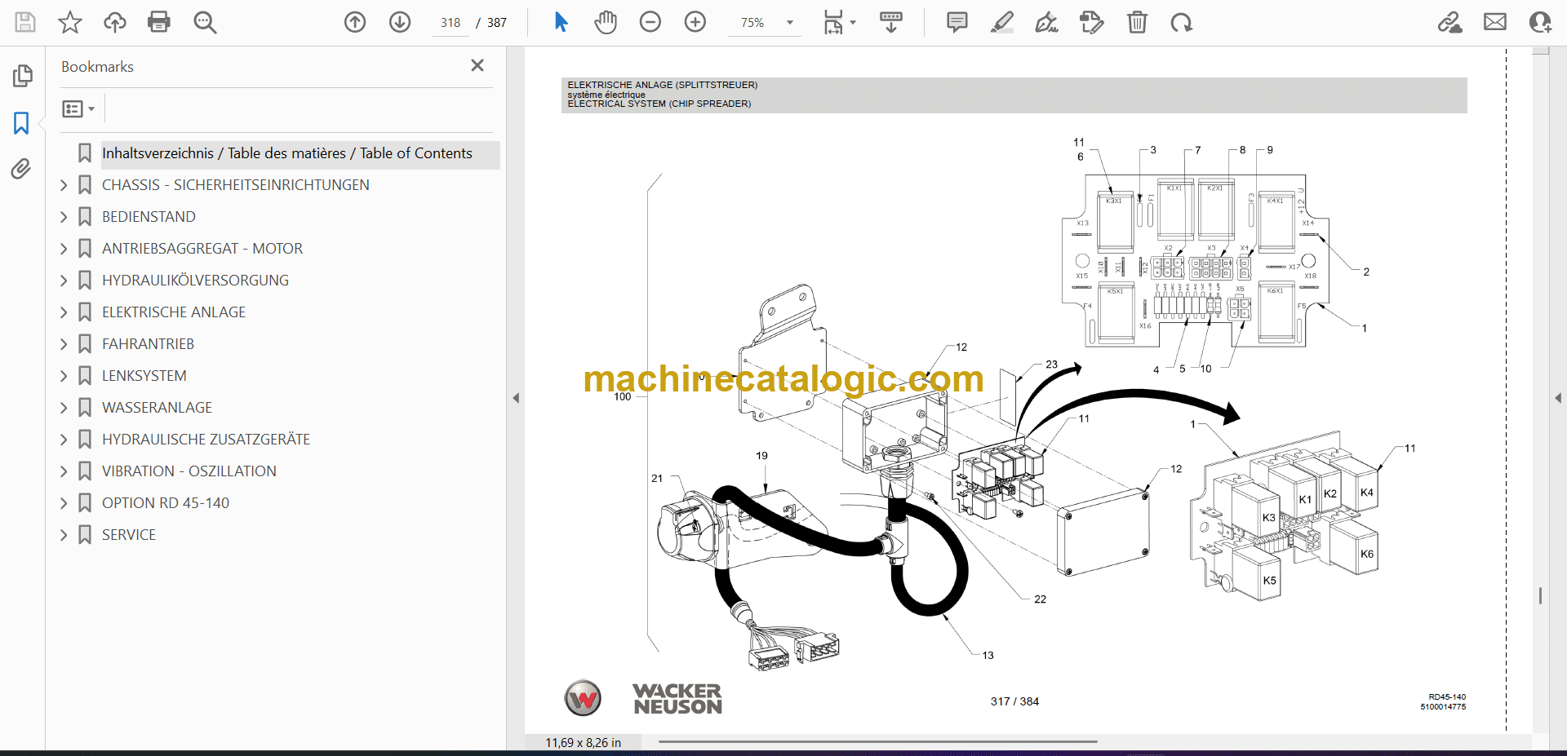Open the Inhaltsverzeichnis table of contents bookmark

click(286, 153)
